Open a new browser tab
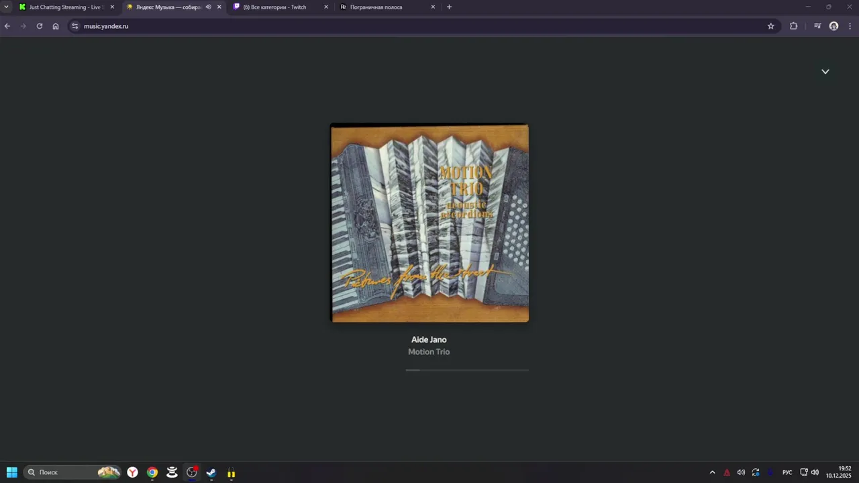The height and width of the screenshot is (483, 859). pos(449,7)
